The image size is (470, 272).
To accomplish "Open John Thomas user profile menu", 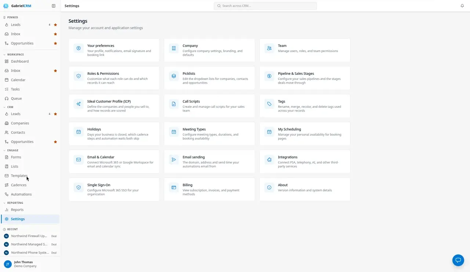I will [30, 264].
